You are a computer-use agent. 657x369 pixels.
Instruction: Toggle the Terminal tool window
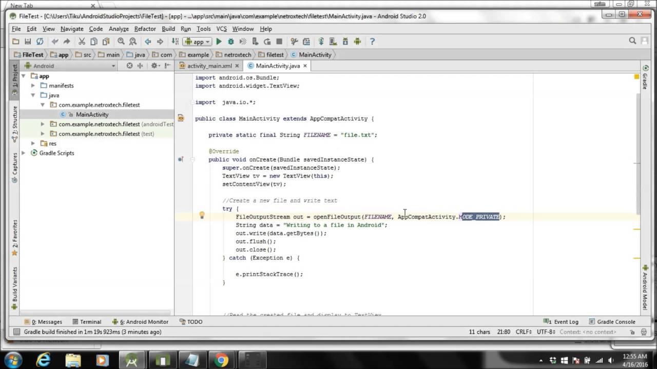[x=87, y=322]
